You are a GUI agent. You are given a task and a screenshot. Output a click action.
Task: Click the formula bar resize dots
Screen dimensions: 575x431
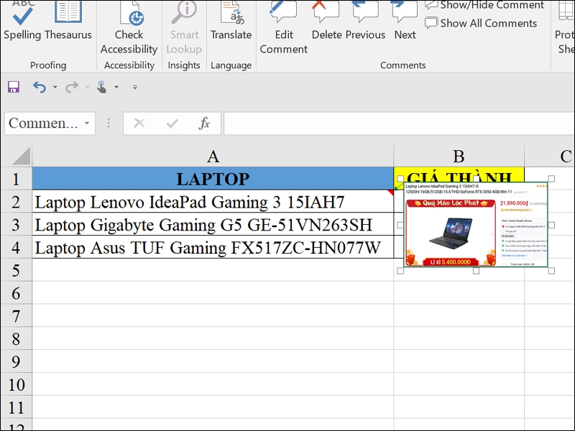[109, 123]
